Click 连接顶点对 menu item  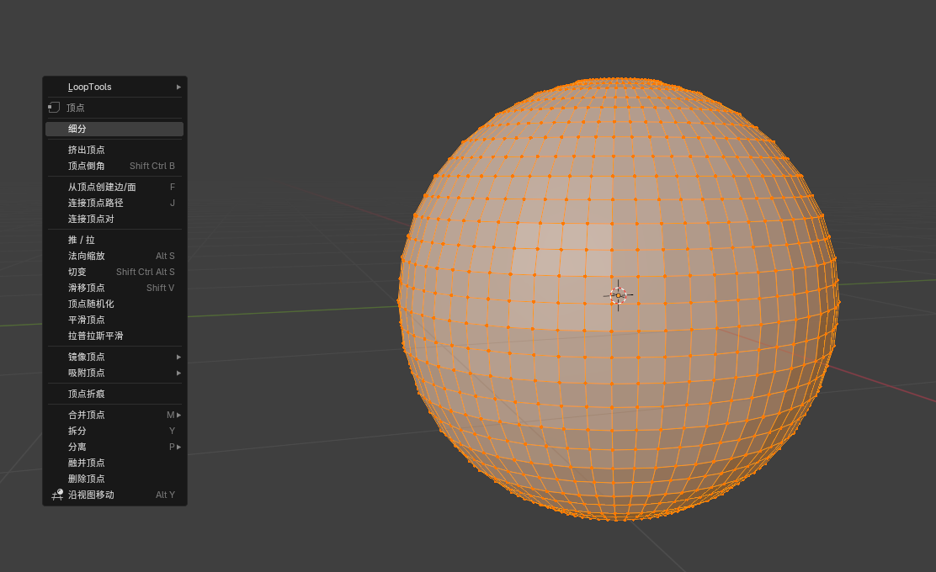[114, 219]
